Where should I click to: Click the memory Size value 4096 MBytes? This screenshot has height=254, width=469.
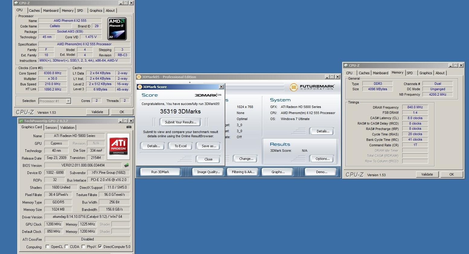[377, 89]
